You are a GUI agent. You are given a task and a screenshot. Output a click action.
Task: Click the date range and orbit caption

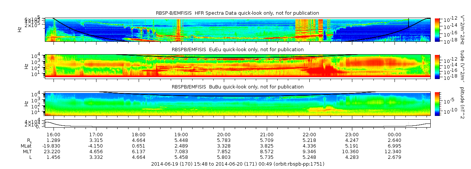tap(237, 164)
